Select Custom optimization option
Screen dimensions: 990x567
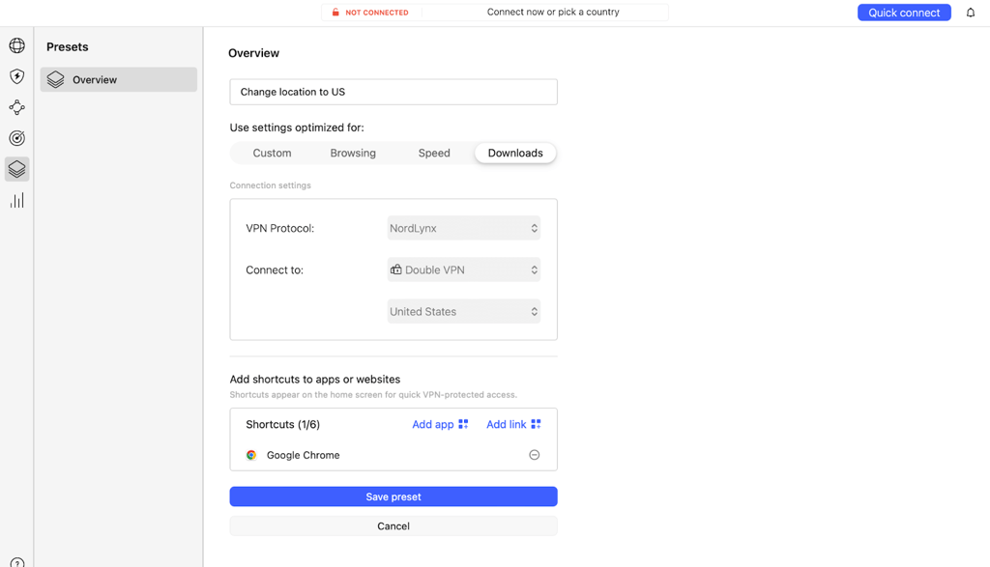(x=272, y=154)
